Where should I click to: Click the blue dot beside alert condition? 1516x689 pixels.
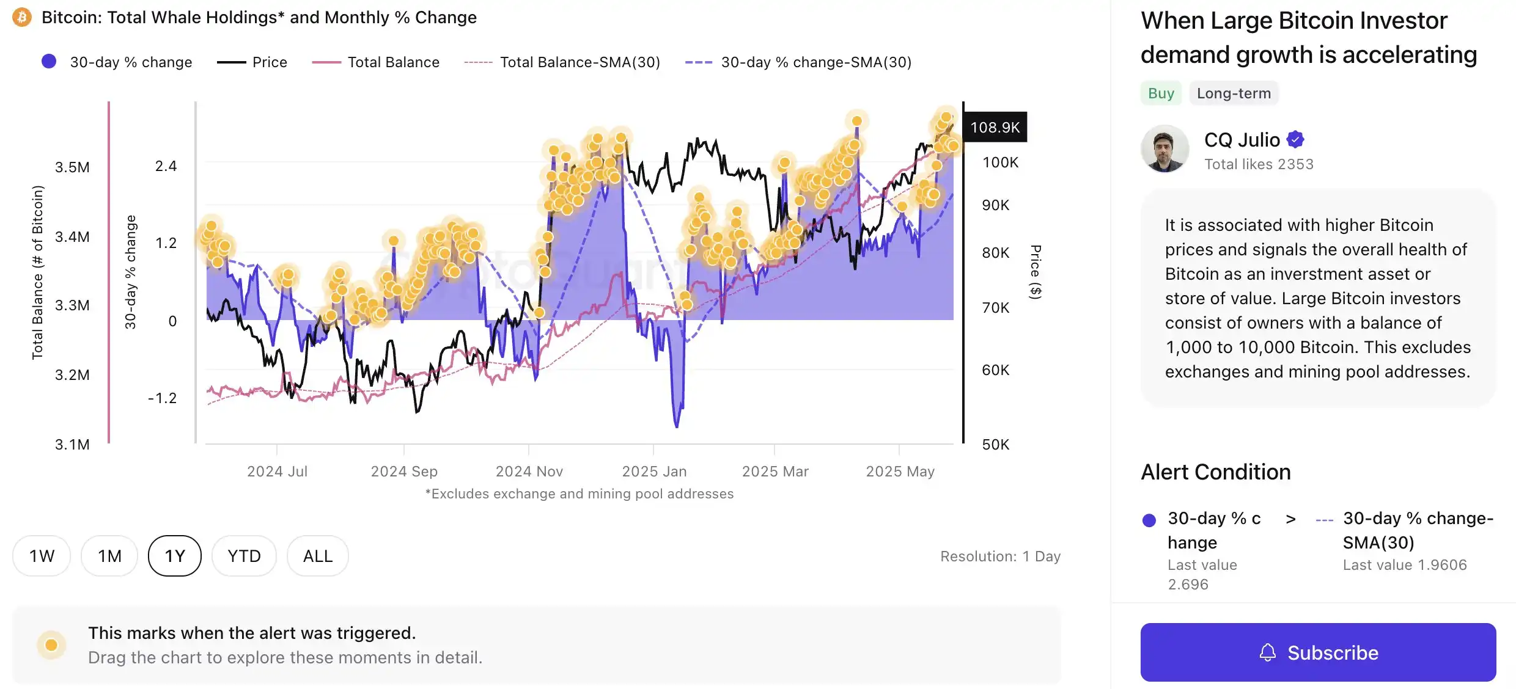click(x=1149, y=520)
